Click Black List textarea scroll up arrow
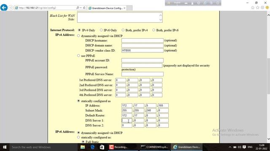270x151 pixels. [160, 15]
